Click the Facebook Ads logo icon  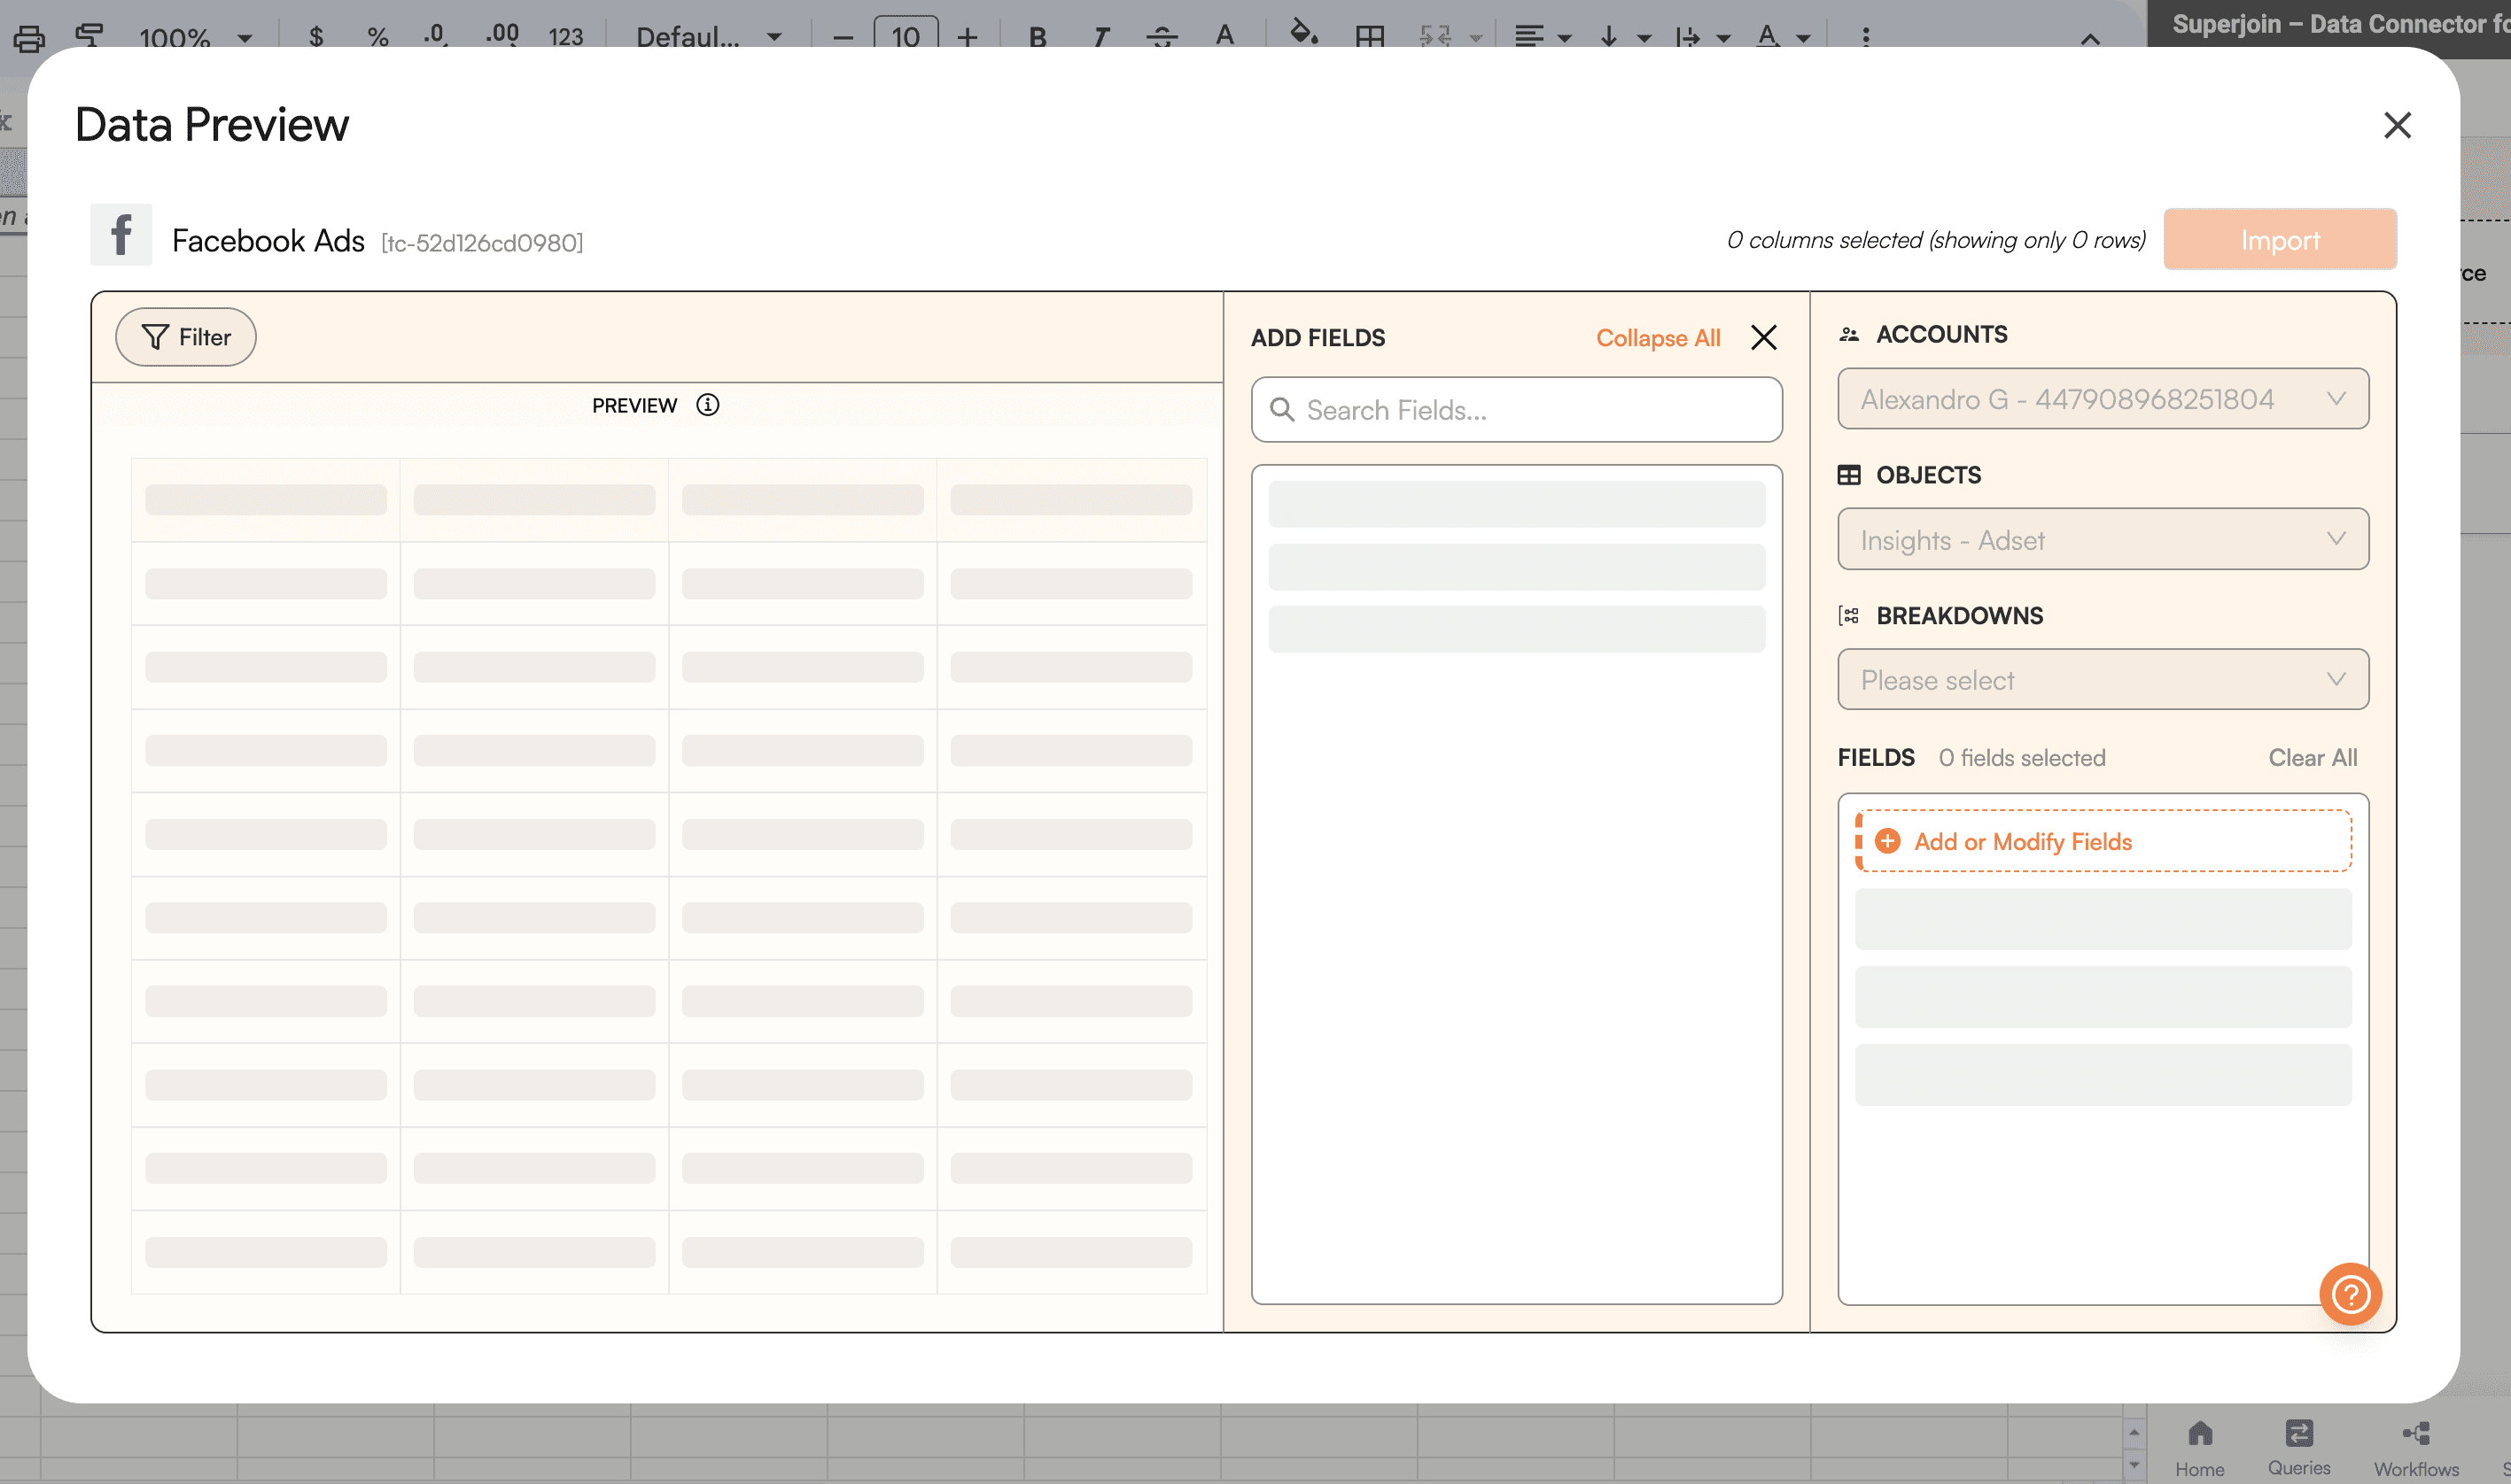121,234
